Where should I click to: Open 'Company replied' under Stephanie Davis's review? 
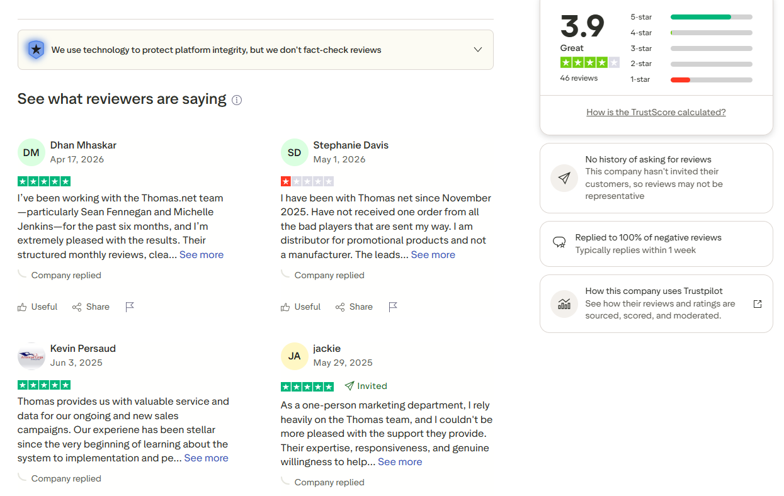[329, 276]
